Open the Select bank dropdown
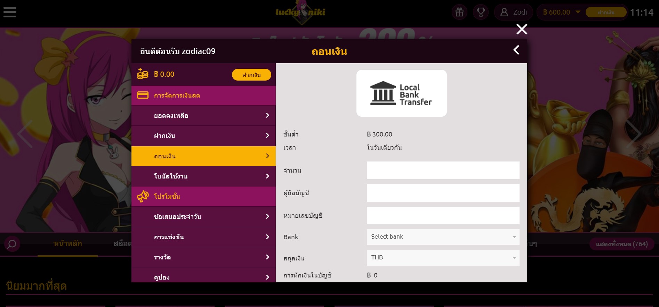The width and height of the screenshot is (659, 307). coord(443,237)
